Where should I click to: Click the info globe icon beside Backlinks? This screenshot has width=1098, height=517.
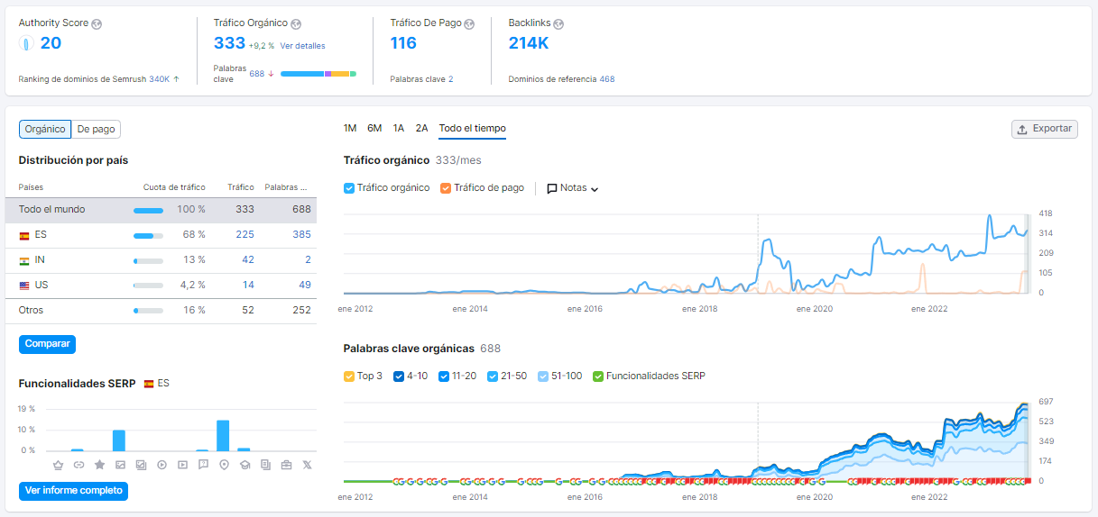coord(558,23)
